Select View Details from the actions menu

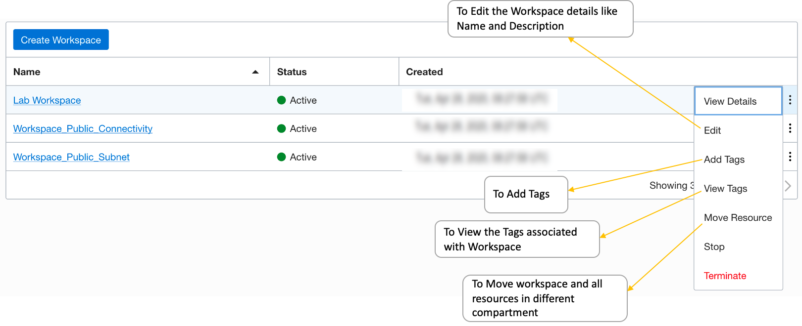tap(730, 101)
